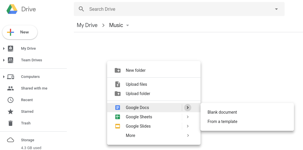
Task: Choose Upload folder menu entry
Action: coord(154,94)
